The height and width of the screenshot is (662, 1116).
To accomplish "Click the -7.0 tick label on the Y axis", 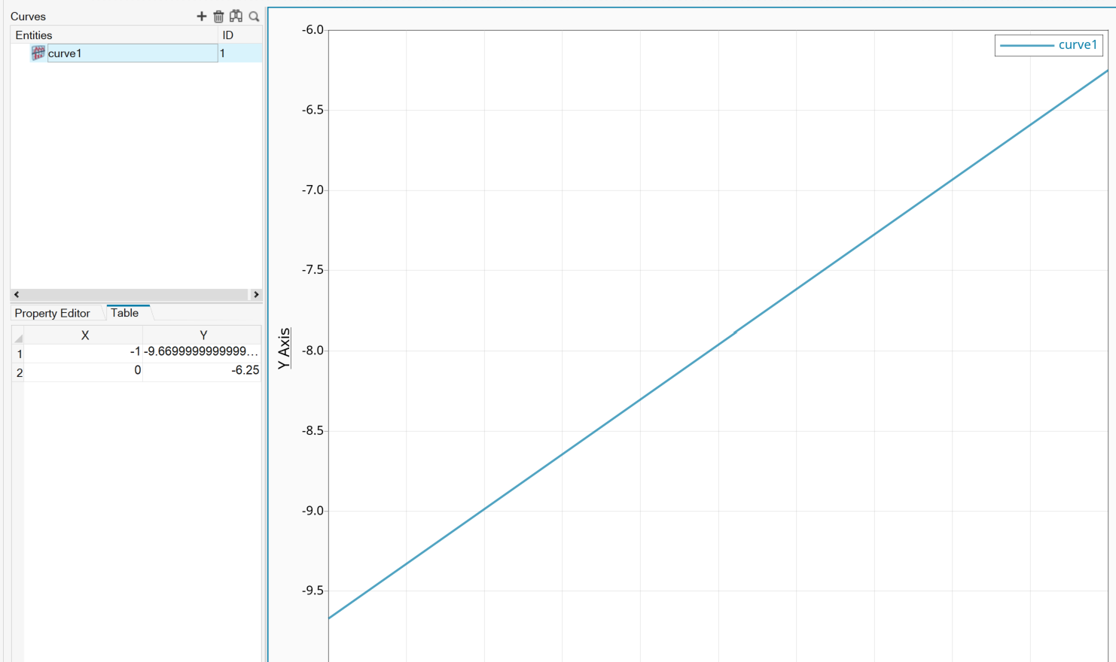I will click(x=313, y=190).
